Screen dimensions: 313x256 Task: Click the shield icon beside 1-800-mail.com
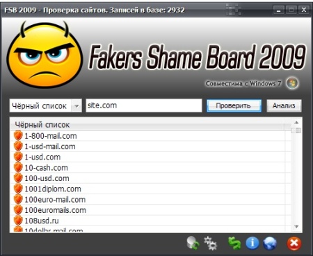pos(18,136)
